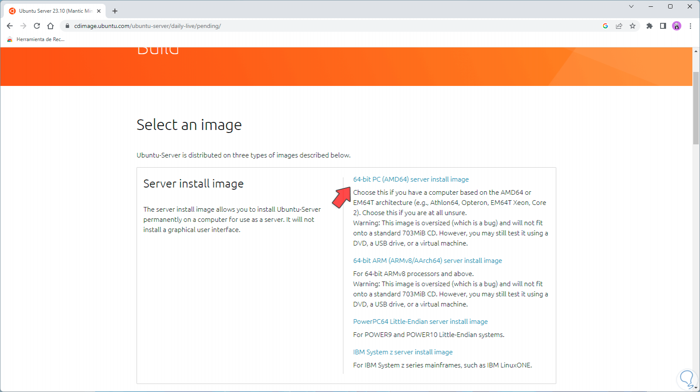Open IBM System z server install image

pos(403,352)
